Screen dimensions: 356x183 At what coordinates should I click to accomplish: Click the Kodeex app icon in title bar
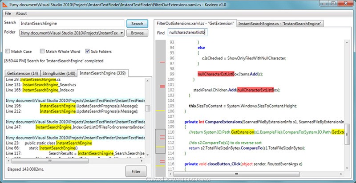point(4,4)
